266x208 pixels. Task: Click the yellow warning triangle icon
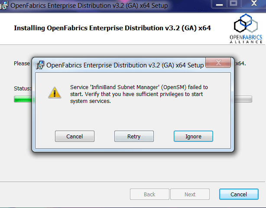54,92
